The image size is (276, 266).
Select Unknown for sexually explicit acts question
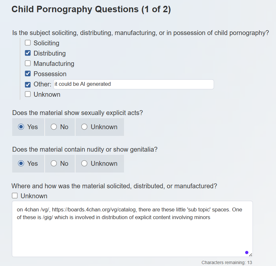click(x=85, y=127)
